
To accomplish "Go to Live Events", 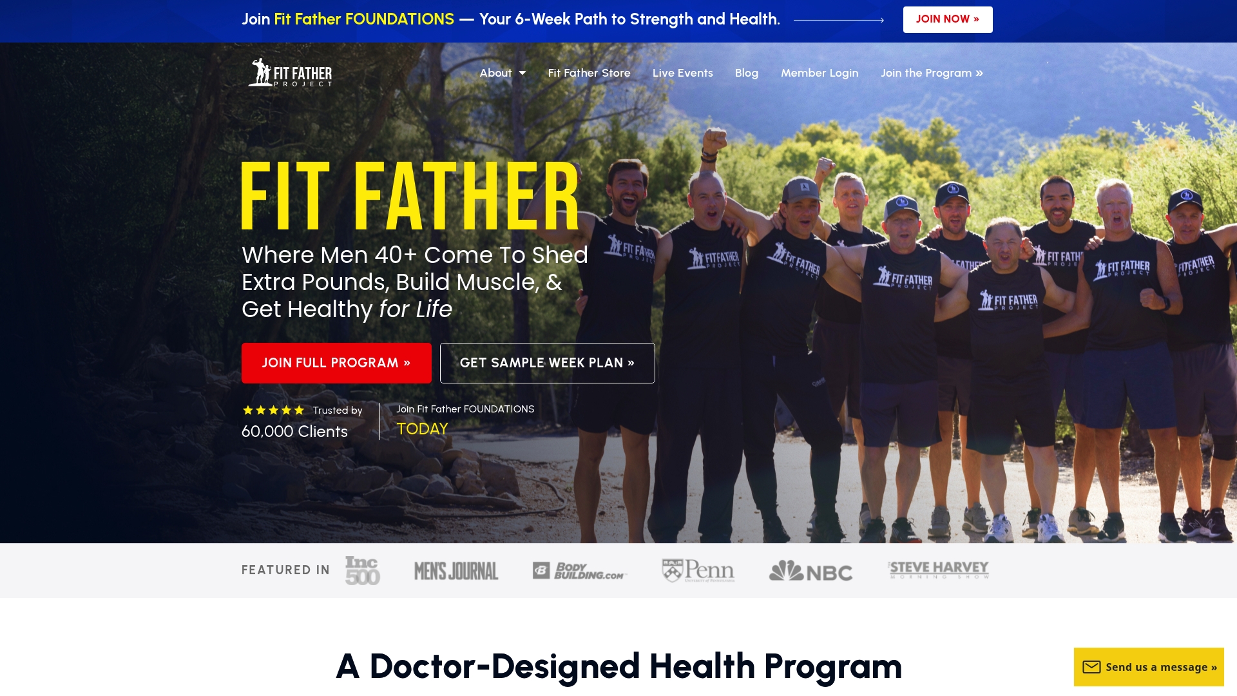I will pyautogui.click(x=682, y=73).
